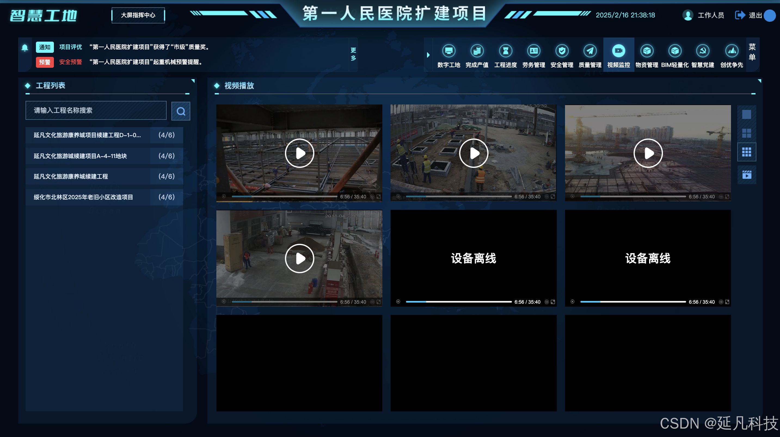Viewport: 780px width, 437px height.
Task: Switch to single-view layout icon
Action: tap(747, 115)
